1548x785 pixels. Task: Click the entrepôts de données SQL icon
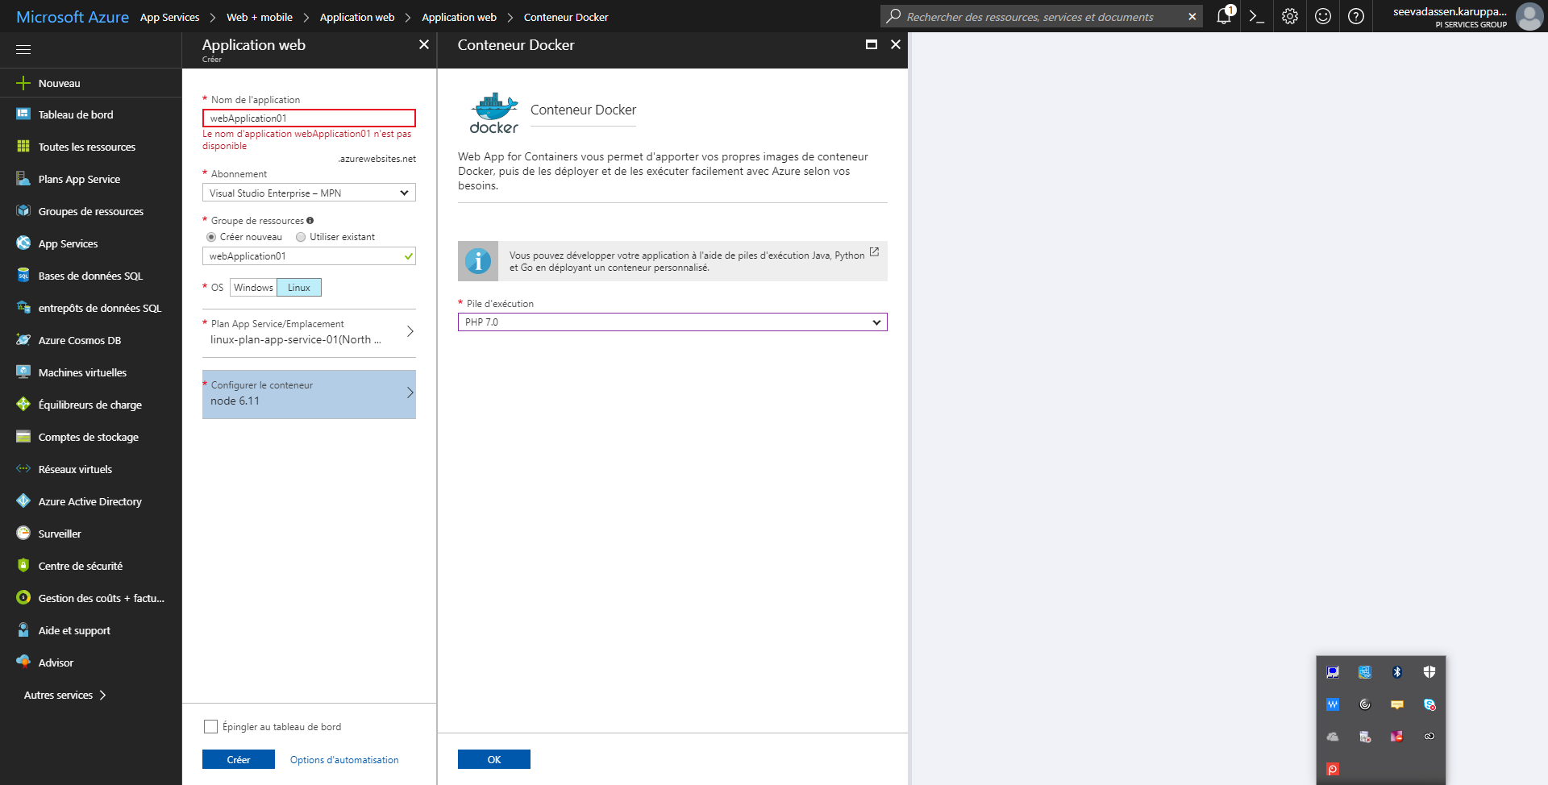pos(23,308)
